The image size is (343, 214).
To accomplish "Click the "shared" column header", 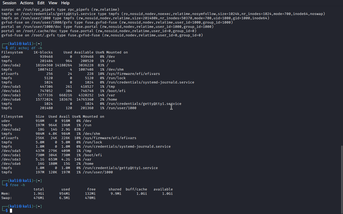I will 115,189.
